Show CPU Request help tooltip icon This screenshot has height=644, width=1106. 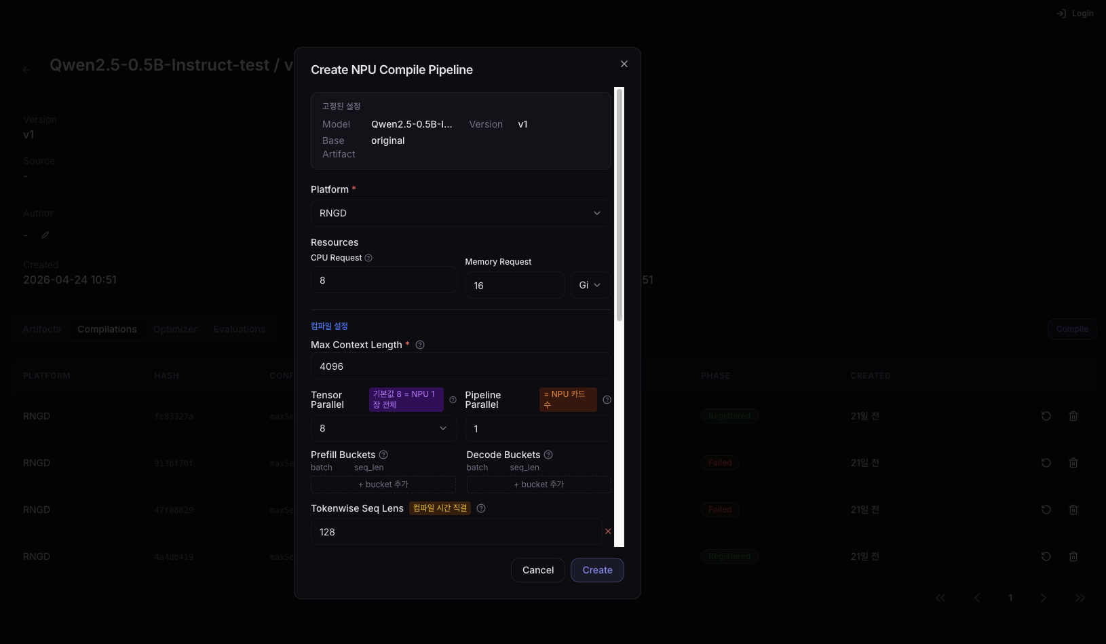point(368,258)
